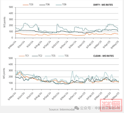The height and width of the screenshot is (113, 124).
Task: Click the TD3 orange legend line
Action: coord(26,5)
